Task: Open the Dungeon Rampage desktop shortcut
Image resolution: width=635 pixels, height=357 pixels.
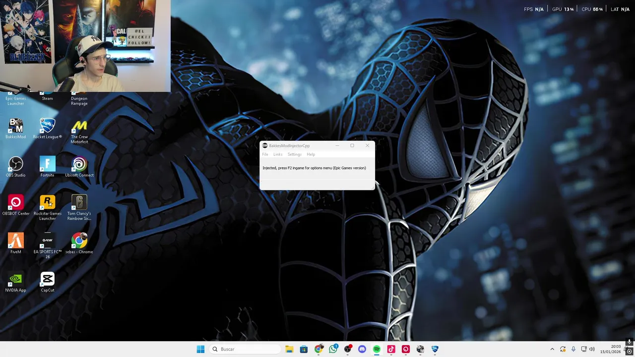Action: point(79,99)
